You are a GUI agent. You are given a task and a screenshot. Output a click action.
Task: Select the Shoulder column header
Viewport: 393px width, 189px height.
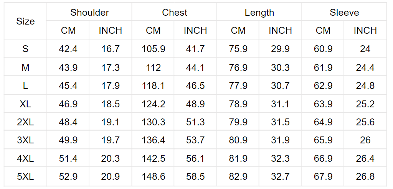click(x=89, y=12)
